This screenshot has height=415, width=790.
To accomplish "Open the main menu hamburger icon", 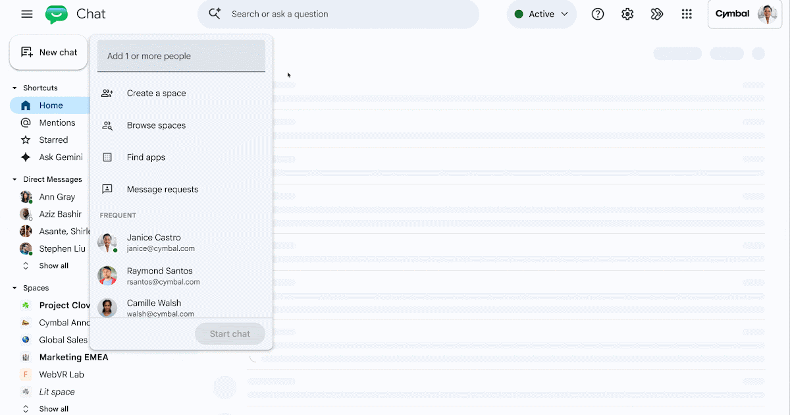I will (27, 14).
